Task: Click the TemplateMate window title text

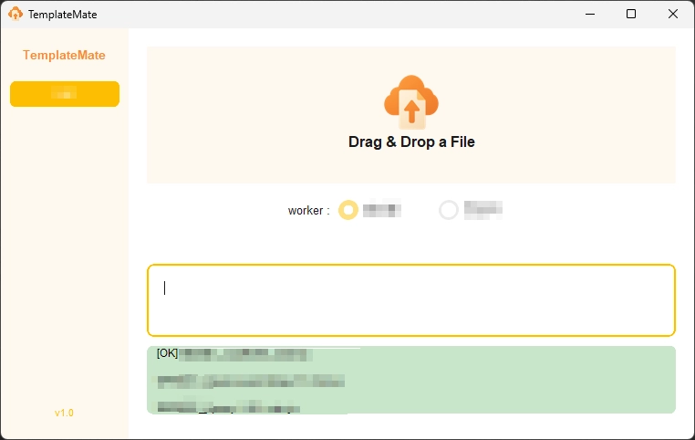Action: coord(62,15)
